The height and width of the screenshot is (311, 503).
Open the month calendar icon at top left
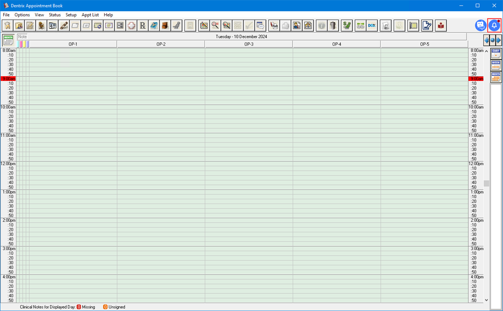[8, 40]
